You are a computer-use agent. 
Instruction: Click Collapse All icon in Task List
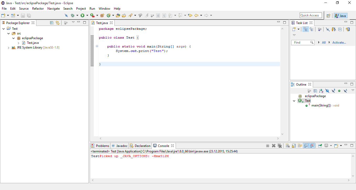click(340, 29)
